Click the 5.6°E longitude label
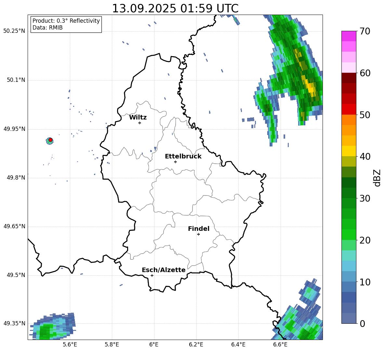Image resolution: width=385 pixels, height=351 pixels. coord(70,345)
